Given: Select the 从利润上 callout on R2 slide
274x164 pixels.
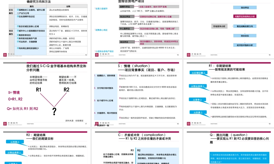Looking at the screenshot, I should coord(15,142).
